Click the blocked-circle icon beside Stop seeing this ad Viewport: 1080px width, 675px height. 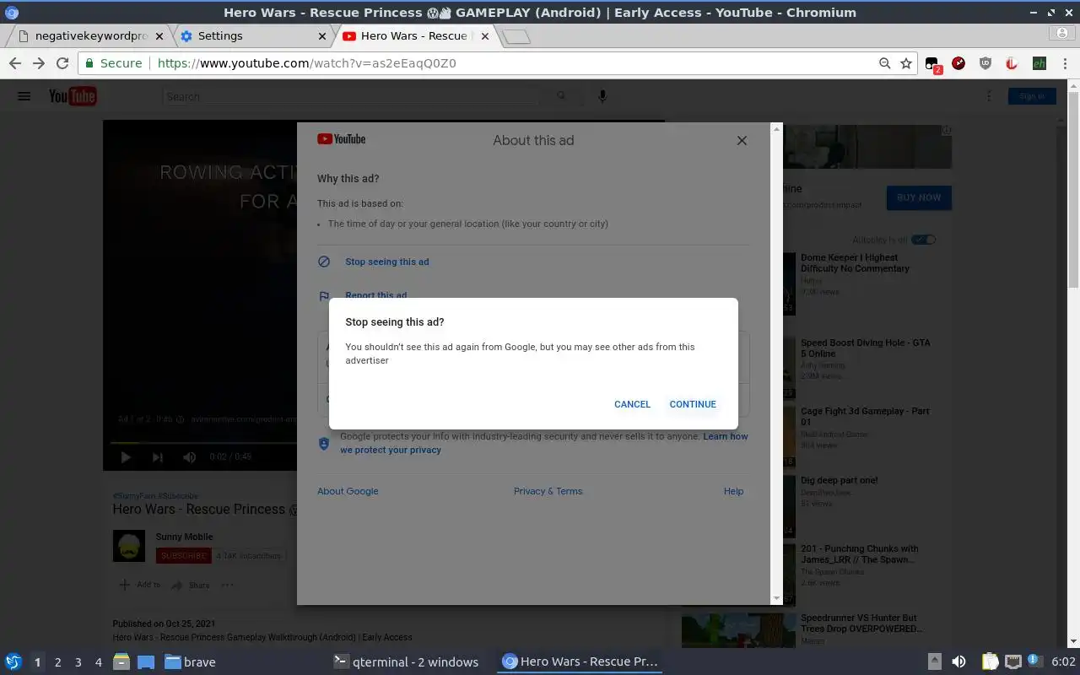coord(324,262)
